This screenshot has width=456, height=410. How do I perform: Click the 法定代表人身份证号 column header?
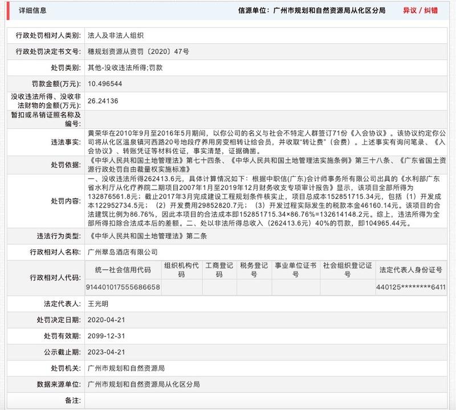coord(411,270)
